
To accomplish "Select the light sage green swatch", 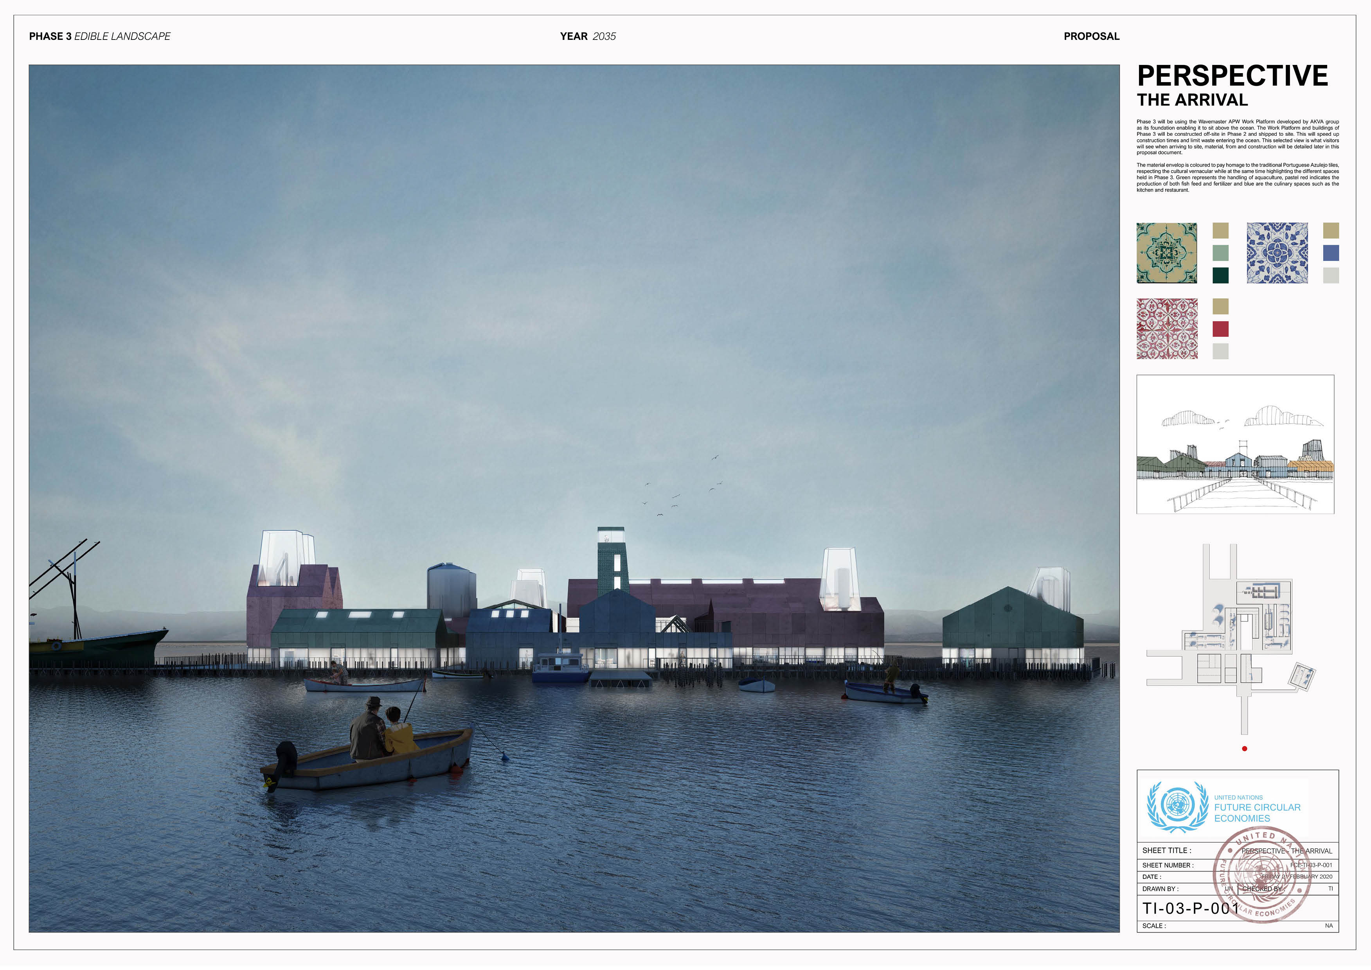I will point(1220,253).
